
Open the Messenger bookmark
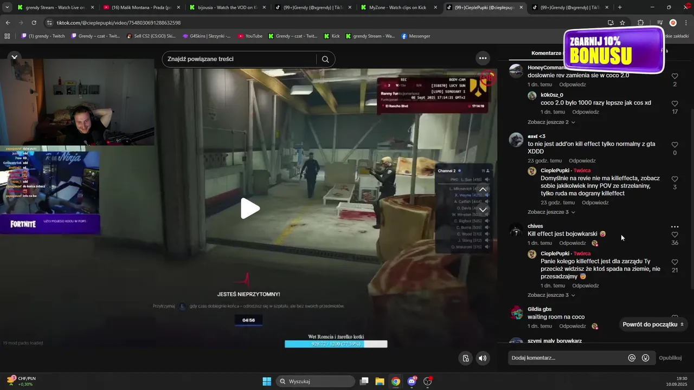pyautogui.click(x=416, y=36)
